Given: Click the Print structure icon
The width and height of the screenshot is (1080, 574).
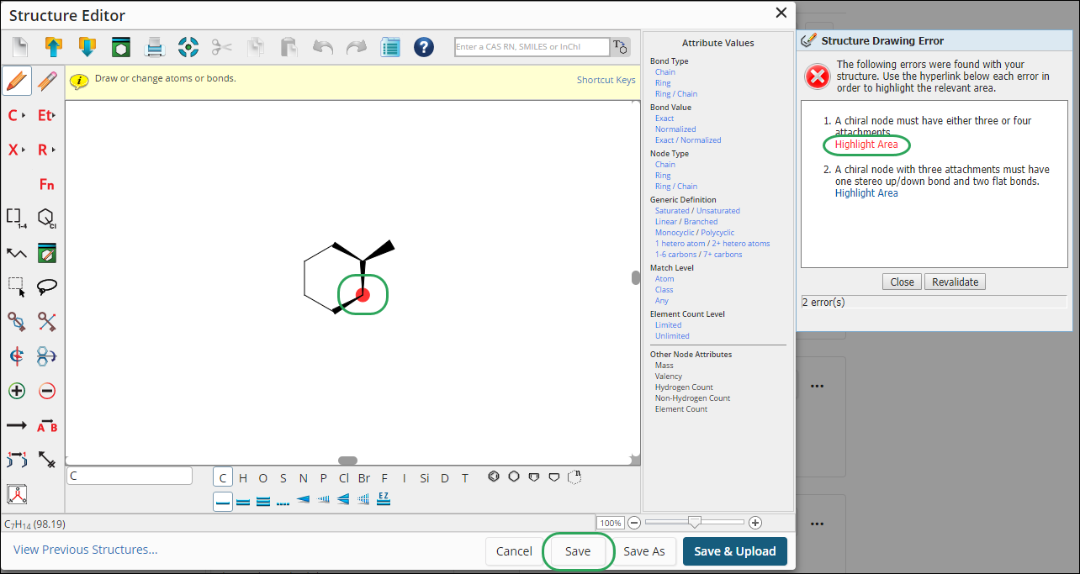Looking at the screenshot, I should tap(155, 46).
